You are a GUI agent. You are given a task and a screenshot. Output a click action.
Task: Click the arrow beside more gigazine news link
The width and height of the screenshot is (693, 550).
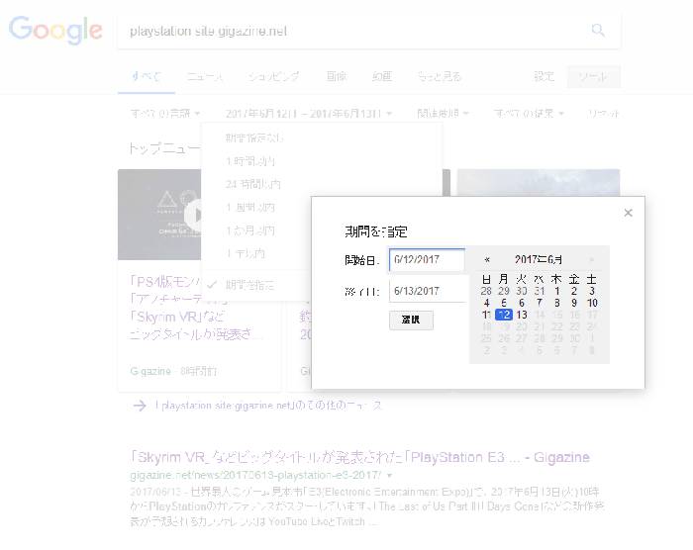click(x=140, y=406)
